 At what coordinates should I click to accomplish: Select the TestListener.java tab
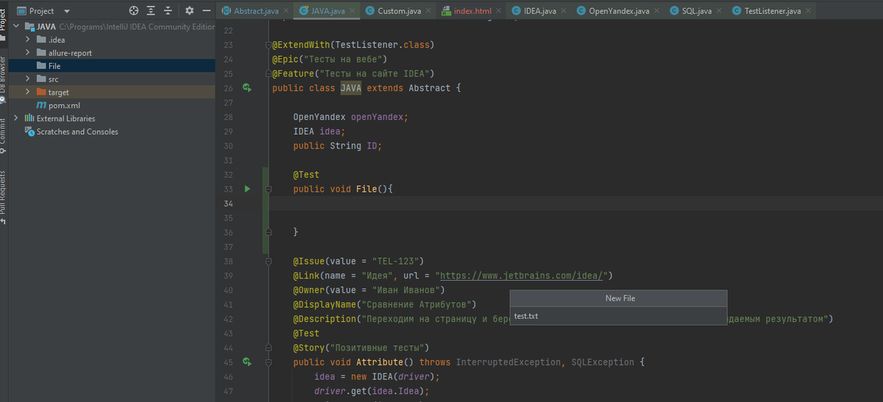773,11
